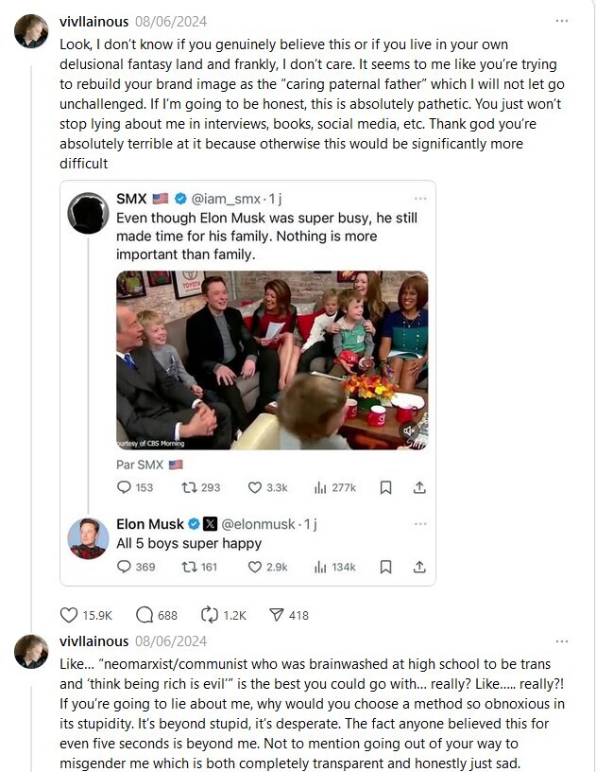
Task: View the vivllainous avatar on second post
Action: (31, 651)
